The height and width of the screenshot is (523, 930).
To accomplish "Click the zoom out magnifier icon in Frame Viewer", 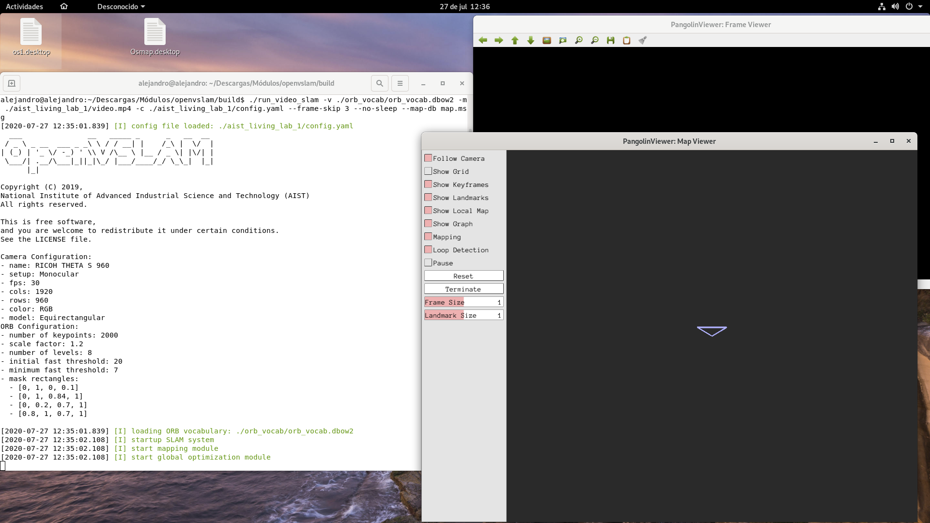I will (594, 40).
